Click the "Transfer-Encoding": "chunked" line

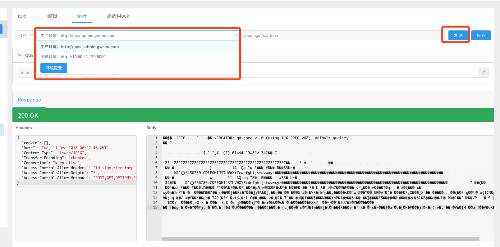[x=56, y=158]
